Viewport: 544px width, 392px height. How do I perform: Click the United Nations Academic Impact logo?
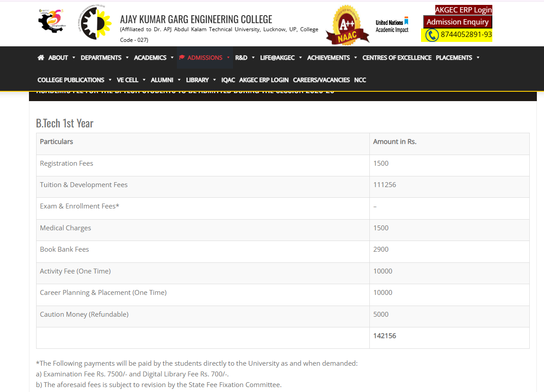(x=392, y=25)
